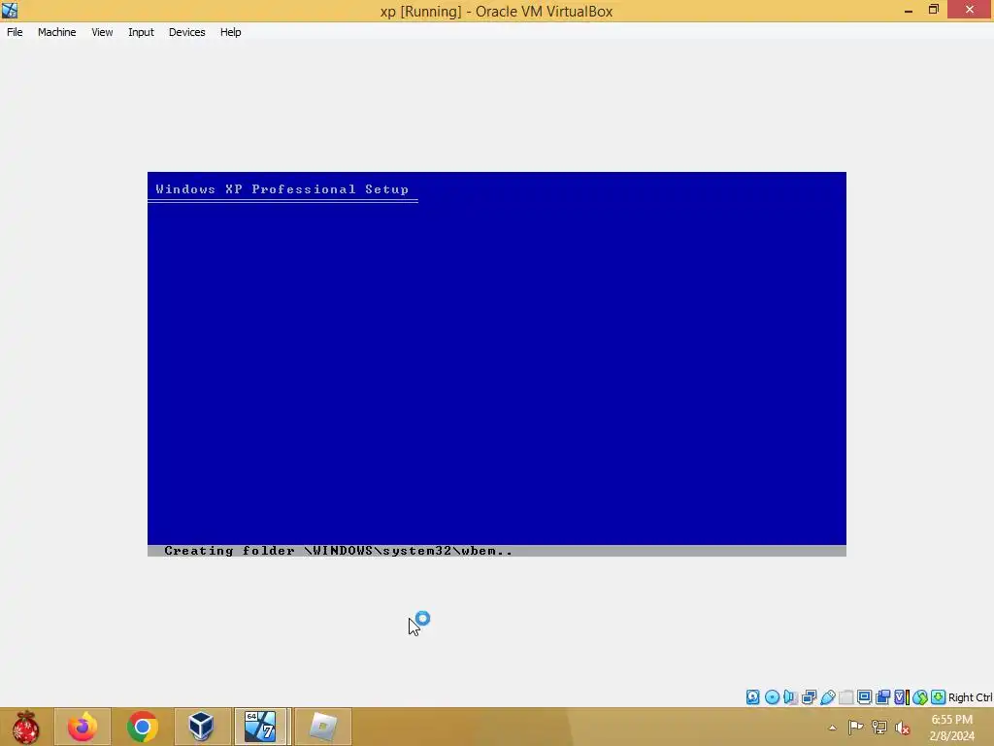Open the View menu
Screen dimensions: 994x746
point(102,32)
